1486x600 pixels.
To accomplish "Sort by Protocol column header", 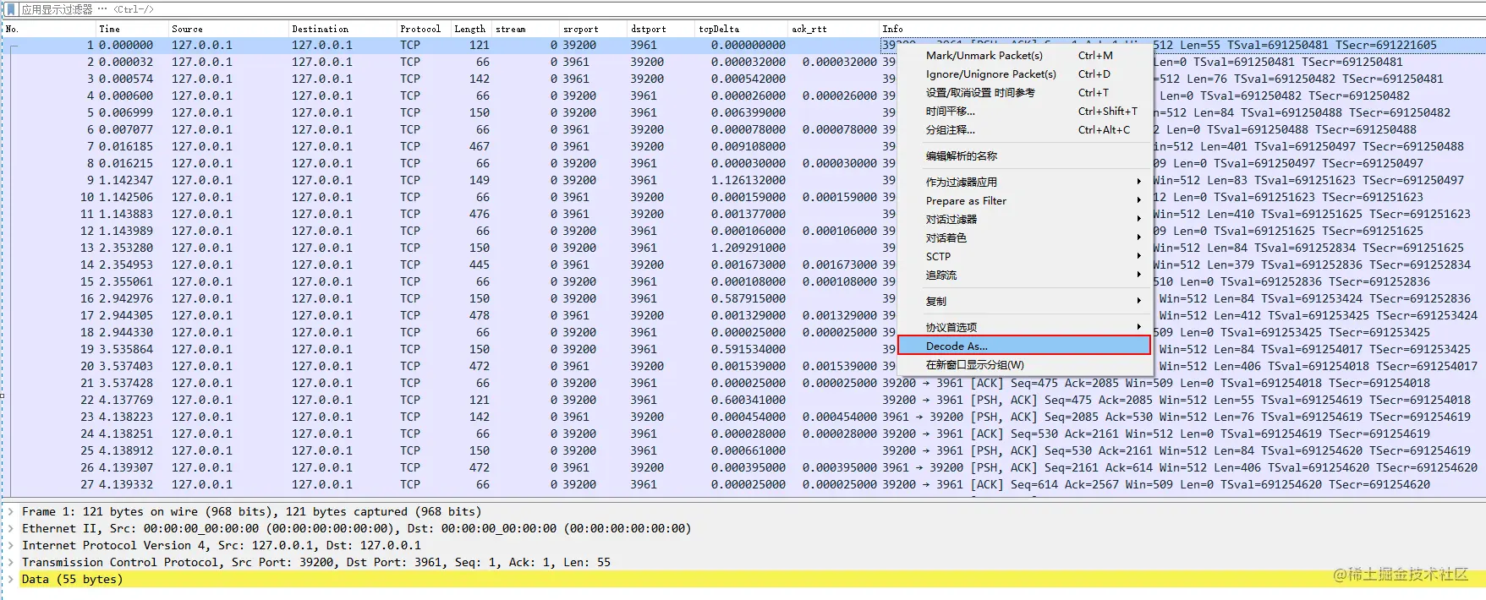I will 424,29.
